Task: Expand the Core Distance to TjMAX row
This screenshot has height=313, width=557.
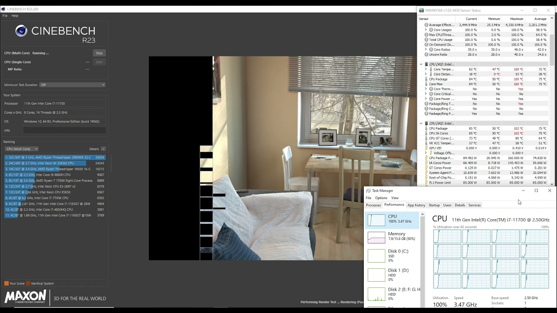Action: [426, 74]
